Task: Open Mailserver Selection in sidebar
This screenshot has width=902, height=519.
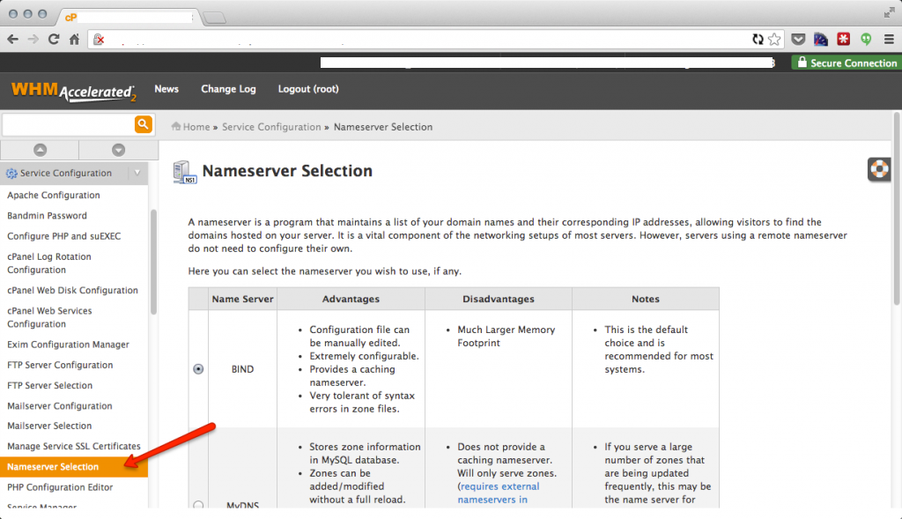Action: tap(49, 426)
